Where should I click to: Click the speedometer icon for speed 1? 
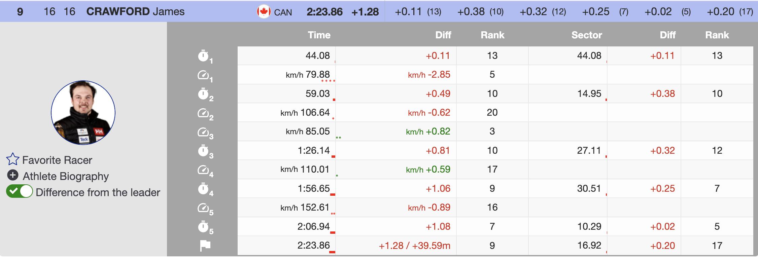point(203,75)
